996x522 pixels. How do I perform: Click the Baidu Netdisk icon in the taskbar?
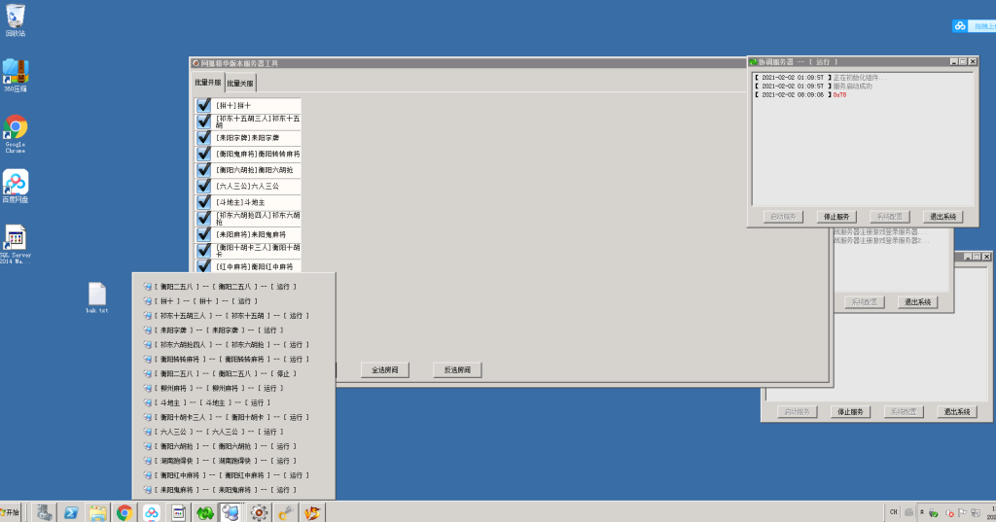coord(151,512)
